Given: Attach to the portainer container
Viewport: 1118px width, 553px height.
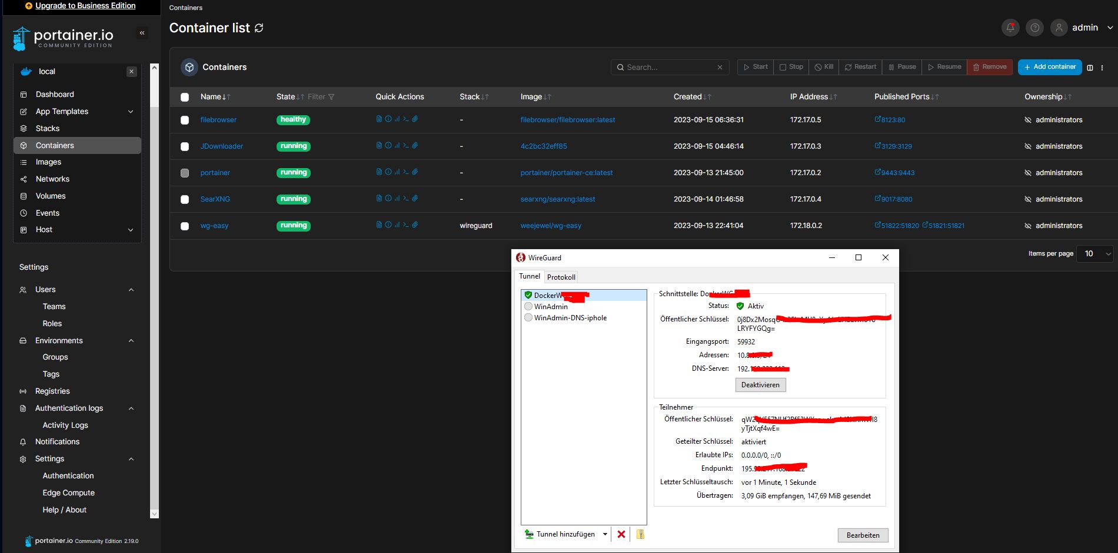Looking at the screenshot, I should [415, 172].
